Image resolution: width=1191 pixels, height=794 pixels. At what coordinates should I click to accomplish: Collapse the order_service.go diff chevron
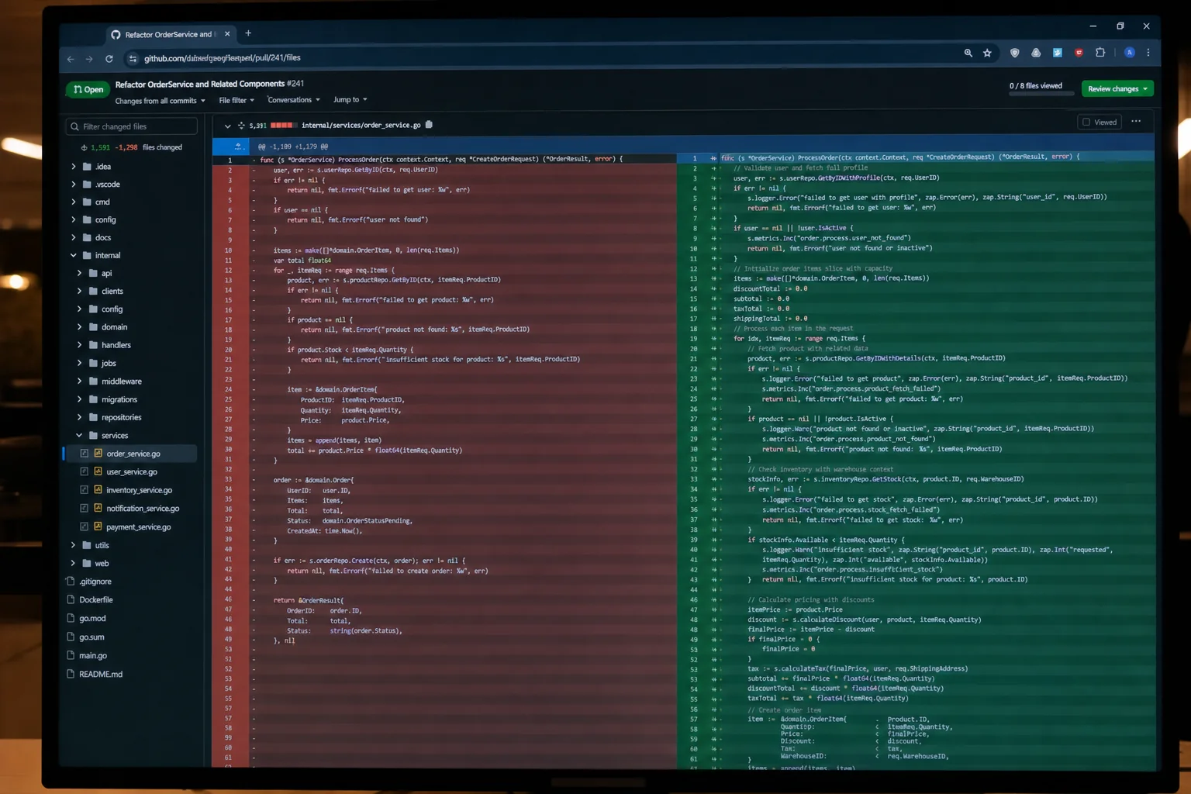coord(227,126)
